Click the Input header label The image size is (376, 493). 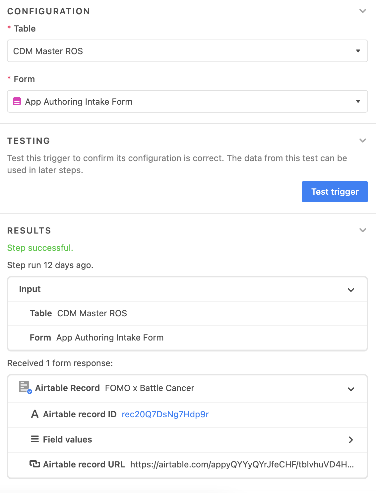[x=30, y=289]
